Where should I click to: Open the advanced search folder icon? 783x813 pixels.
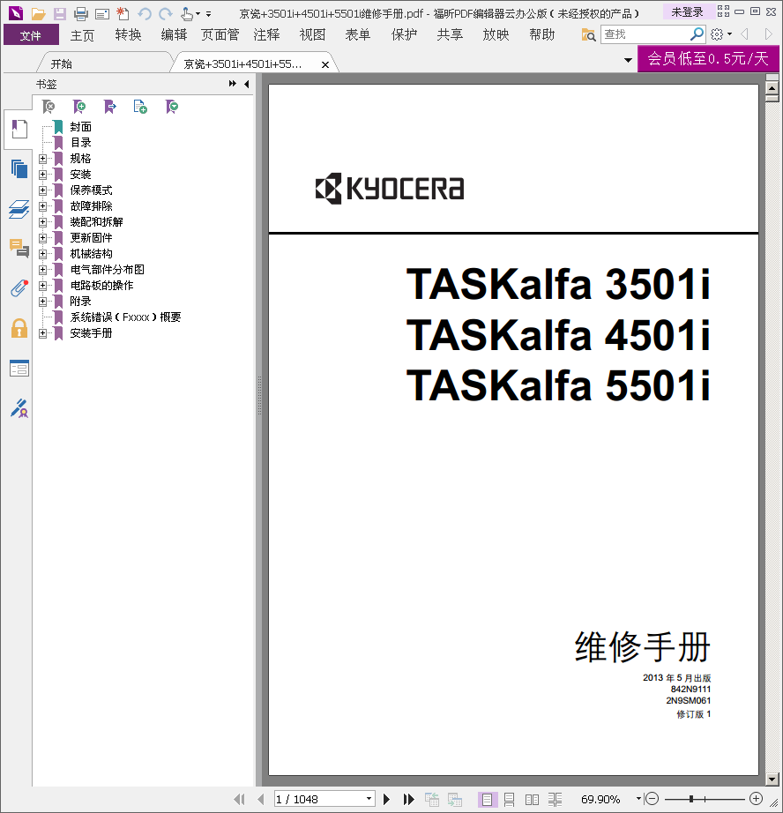[x=588, y=34]
